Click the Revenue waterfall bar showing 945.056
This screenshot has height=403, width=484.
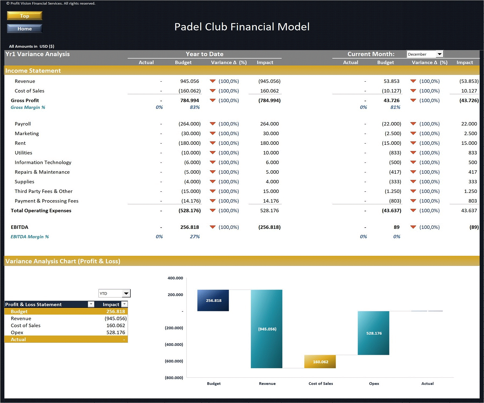tap(267, 329)
